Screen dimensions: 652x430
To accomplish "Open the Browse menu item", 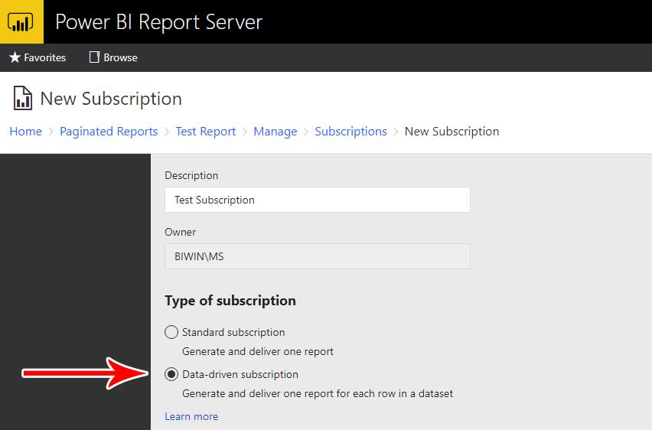I will point(120,57).
